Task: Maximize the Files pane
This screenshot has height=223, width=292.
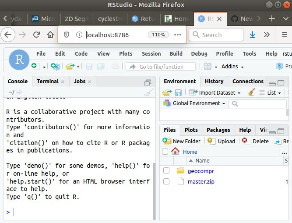Action: click(x=281, y=131)
